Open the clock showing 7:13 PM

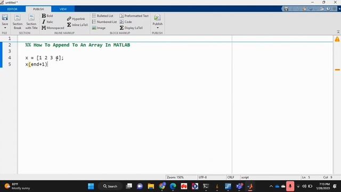(323, 186)
